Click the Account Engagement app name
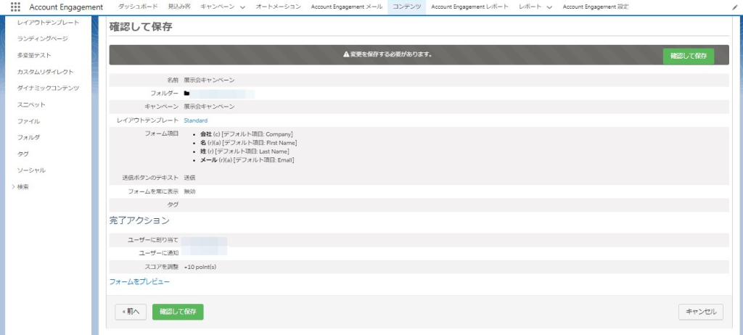743x335 pixels. pos(66,7)
